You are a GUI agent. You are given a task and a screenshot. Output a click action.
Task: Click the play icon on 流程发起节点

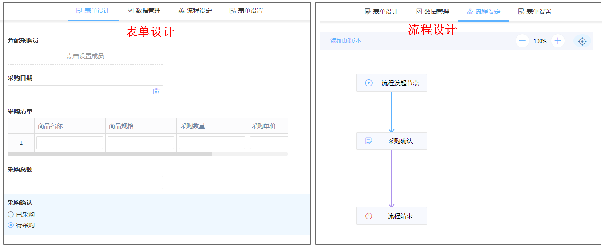click(x=369, y=83)
